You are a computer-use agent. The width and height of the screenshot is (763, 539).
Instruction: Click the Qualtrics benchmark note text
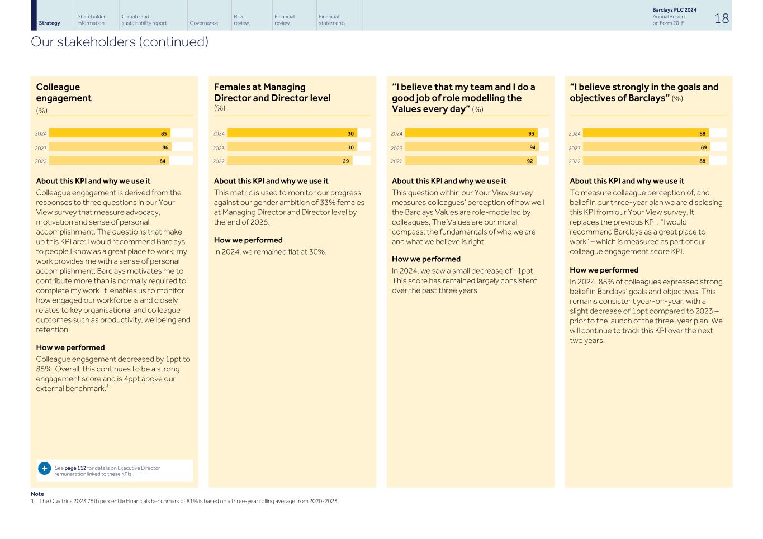click(188, 501)
